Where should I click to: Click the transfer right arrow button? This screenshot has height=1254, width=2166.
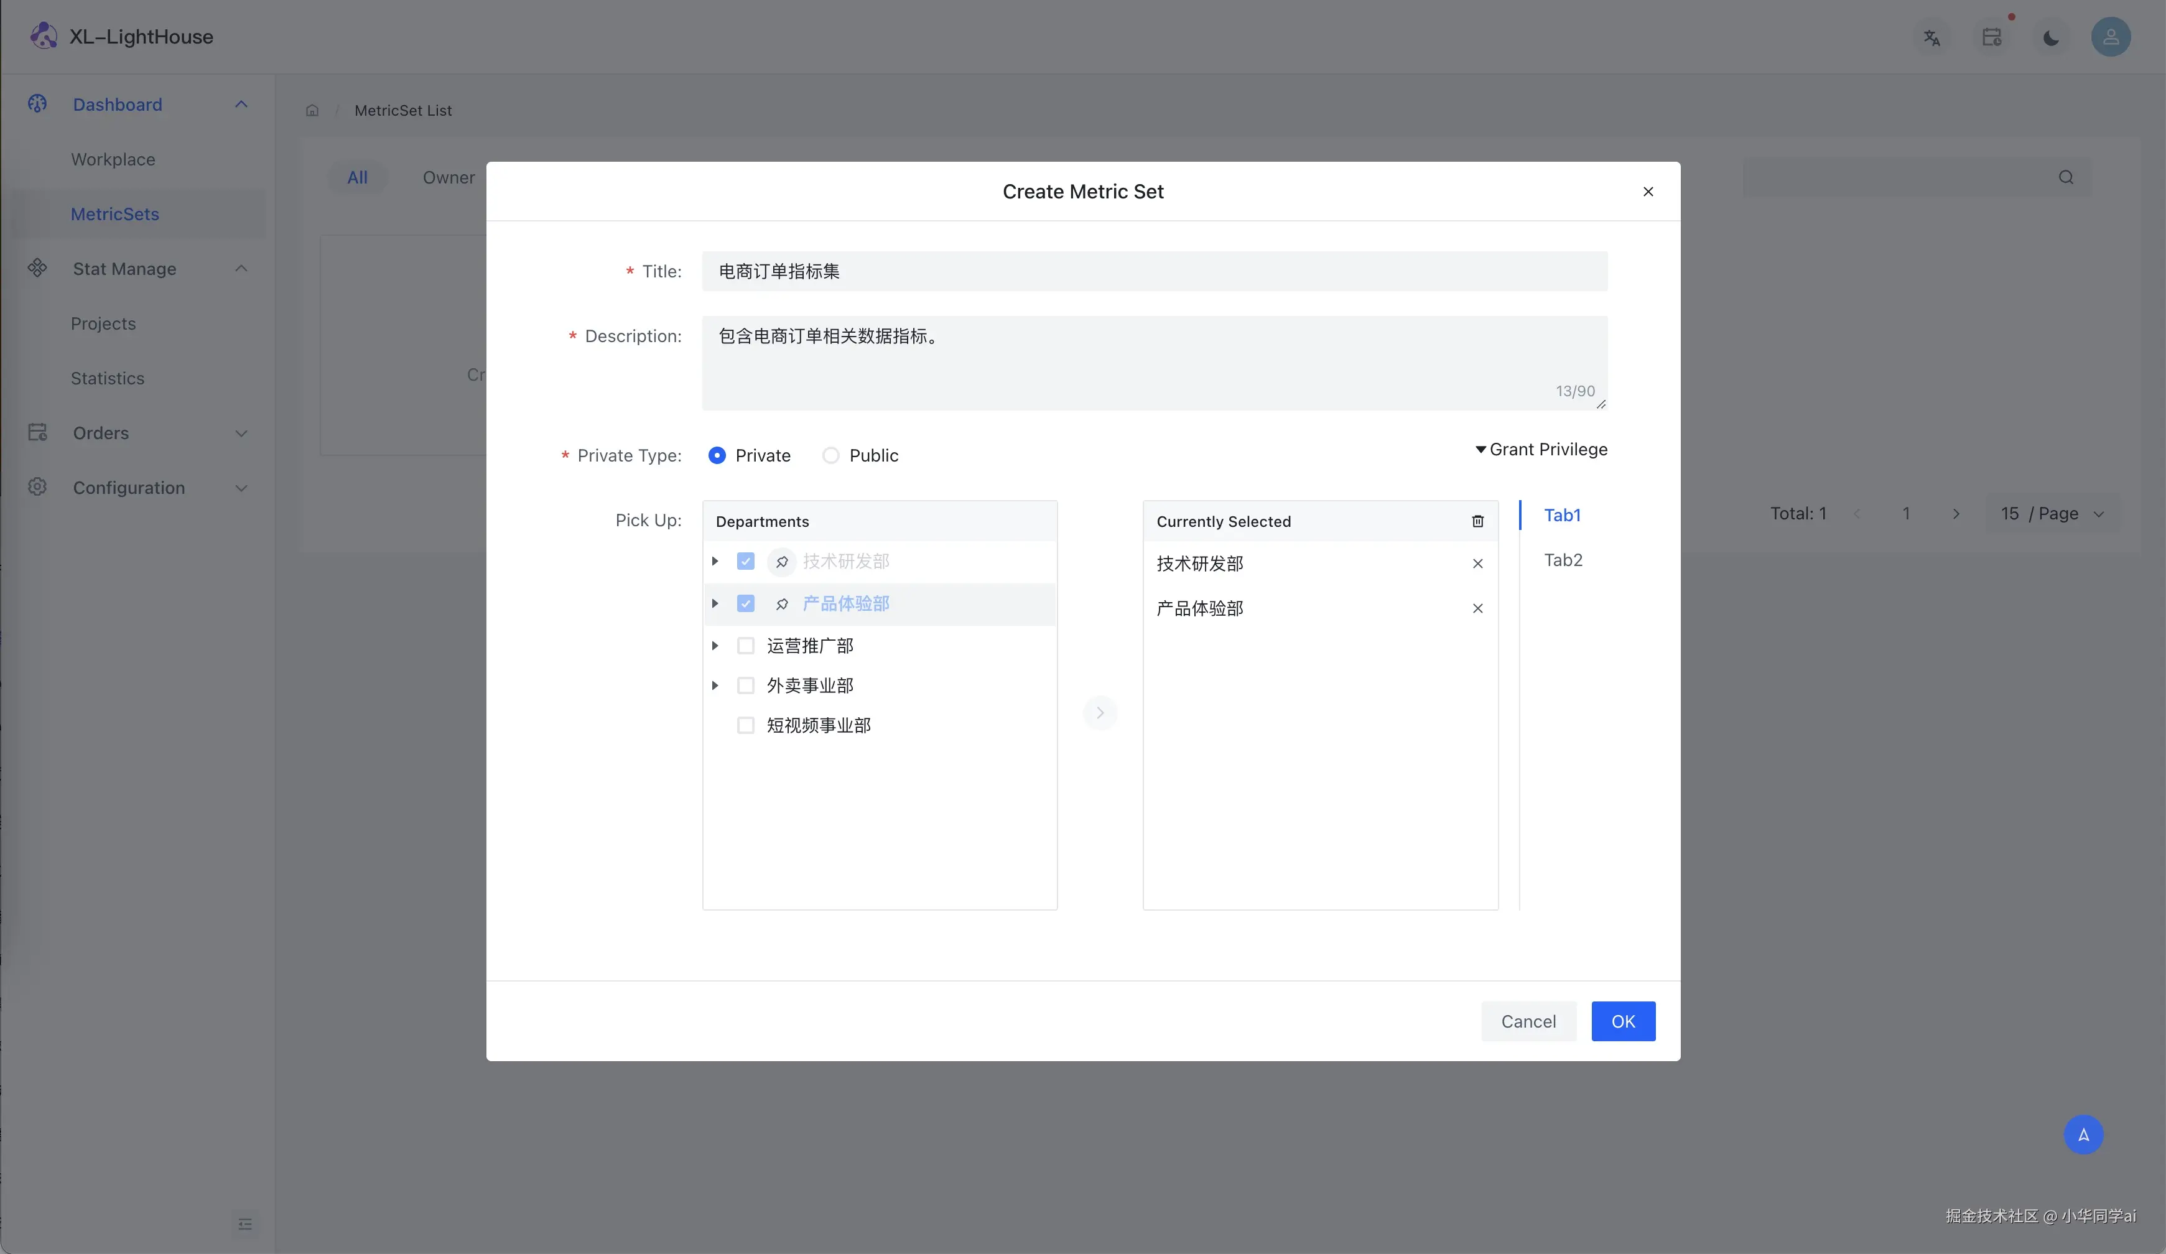1099,712
